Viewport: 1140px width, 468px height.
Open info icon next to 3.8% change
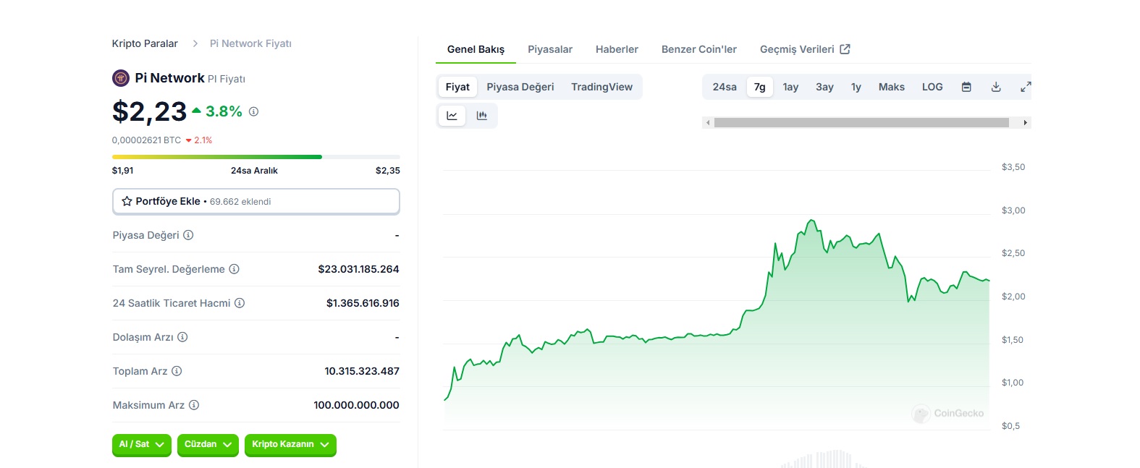point(253,111)
